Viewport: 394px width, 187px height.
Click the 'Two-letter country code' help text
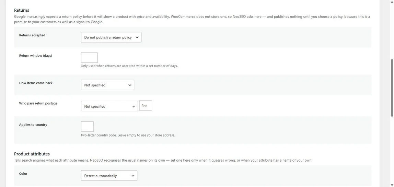point(128,135)
